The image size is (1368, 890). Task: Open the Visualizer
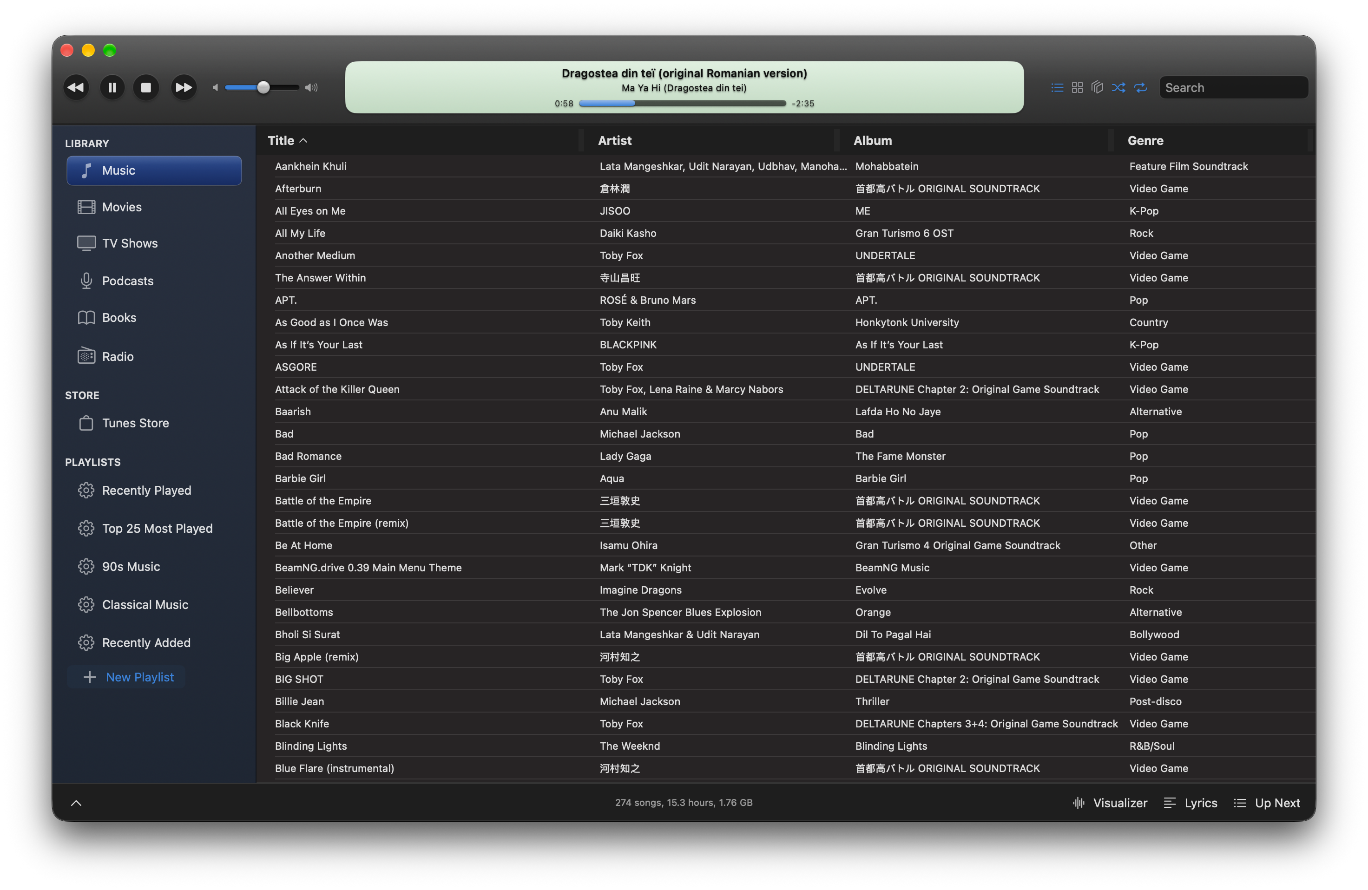click(x=1109, y=803)
